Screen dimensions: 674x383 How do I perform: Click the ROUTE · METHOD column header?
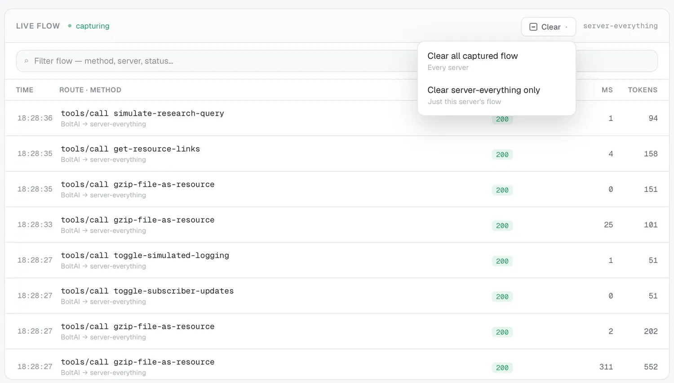click(x=90, y=90)
